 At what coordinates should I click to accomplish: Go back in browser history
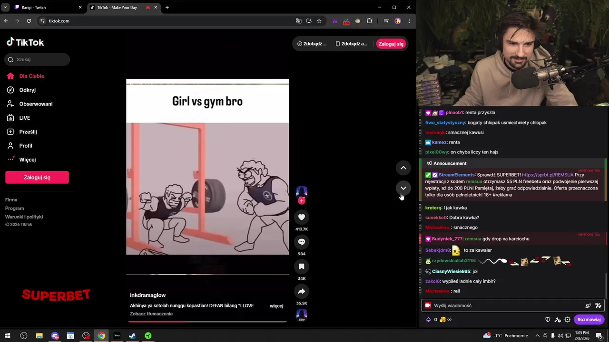(x=6, y=21)
